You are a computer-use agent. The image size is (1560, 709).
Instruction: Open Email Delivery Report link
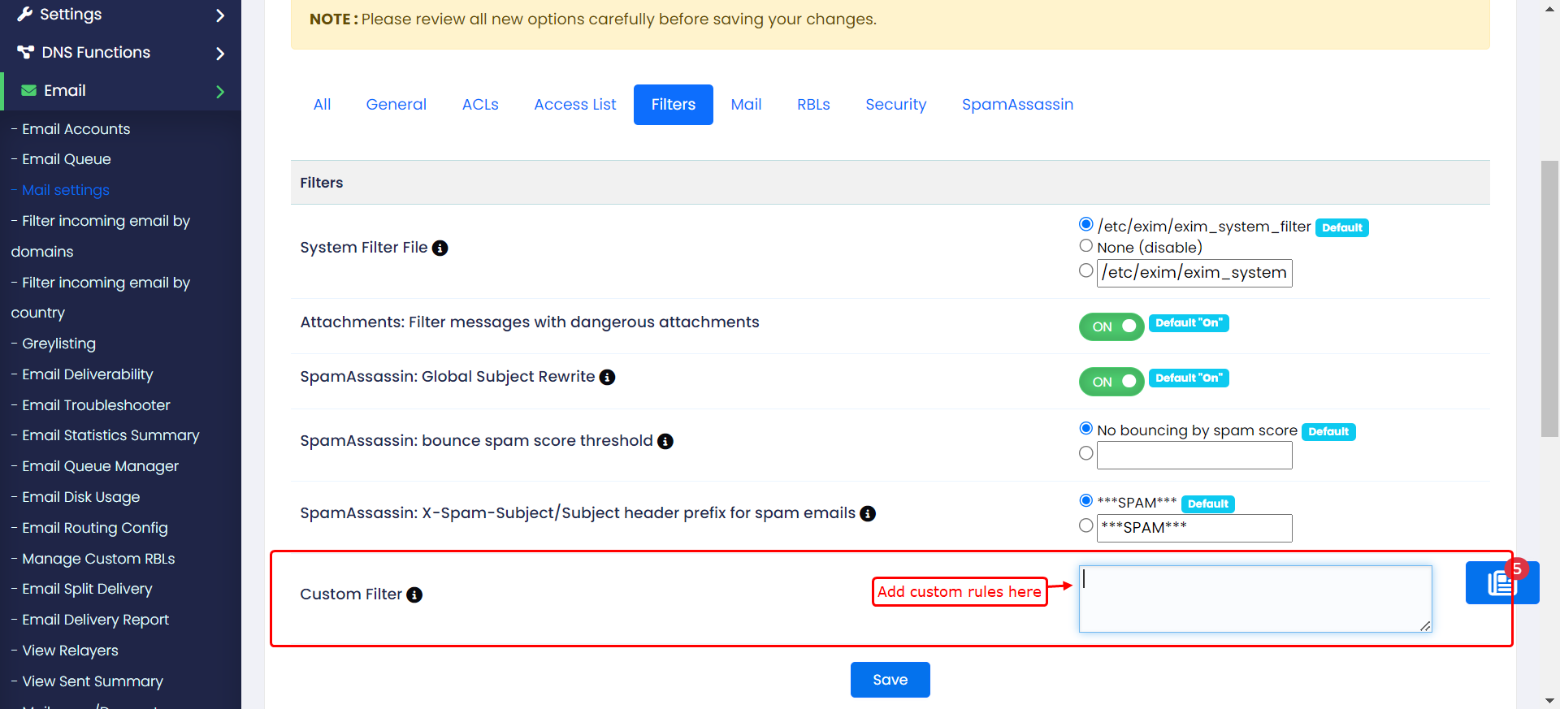tap(95, 620)
